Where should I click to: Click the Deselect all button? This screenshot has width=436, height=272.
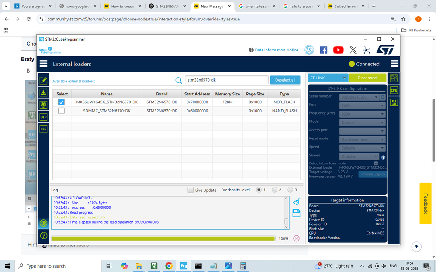[x=285, y=80]
